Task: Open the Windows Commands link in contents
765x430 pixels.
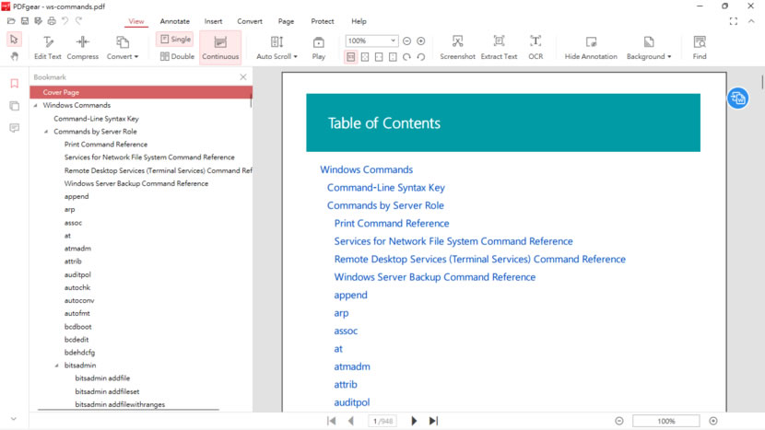Action: [367, 169]
